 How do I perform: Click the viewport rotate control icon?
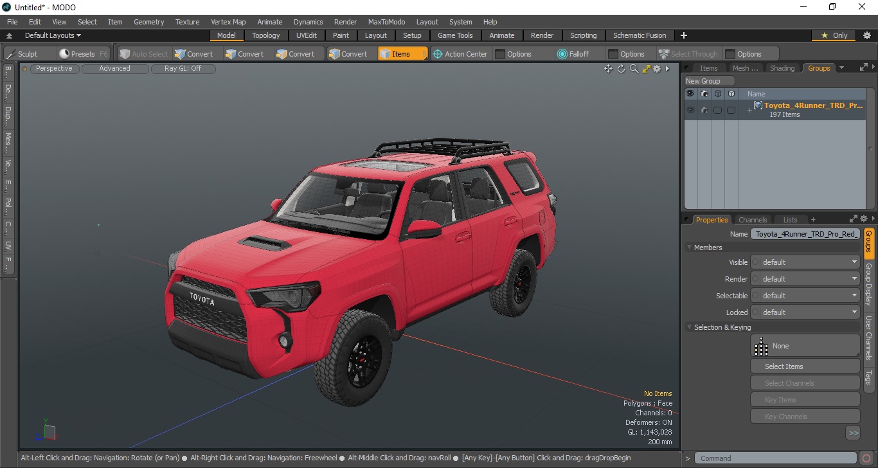tap(622, 69)
